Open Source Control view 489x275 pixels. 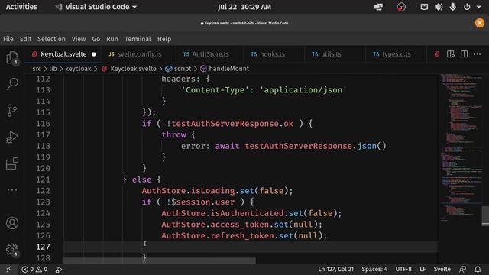point(12,111)
